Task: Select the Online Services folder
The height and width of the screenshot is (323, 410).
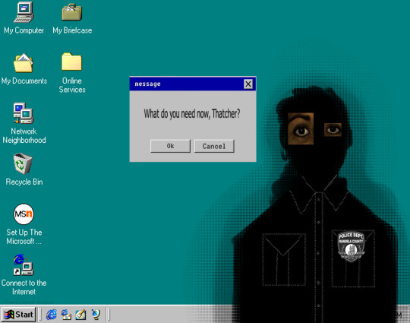Action: (71, 62)
